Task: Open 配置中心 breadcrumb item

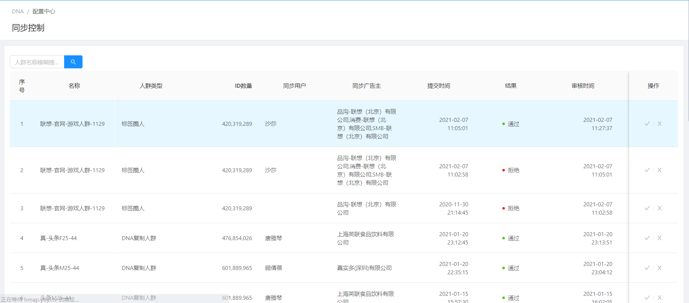Action: click(x=44, y=12)
